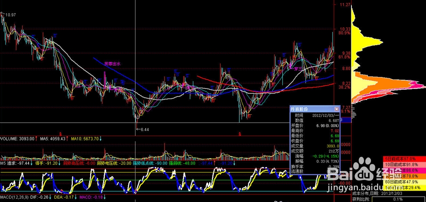Viewport: 426px width, 202px height.
Task: Select the 时间 2012/12/03 row in popup
Action: click(315, 115)
